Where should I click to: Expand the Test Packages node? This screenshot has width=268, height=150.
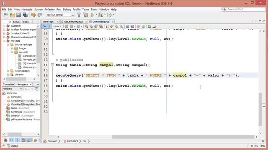click(8, 71)
